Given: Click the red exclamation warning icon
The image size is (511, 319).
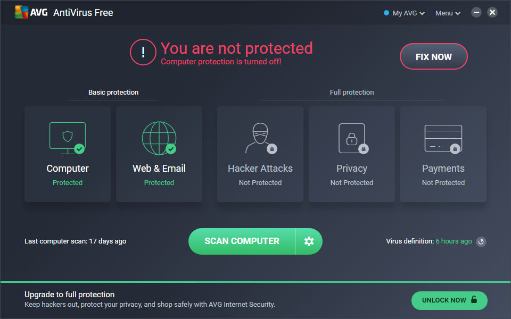Looking at the screenshot, I should coord(143,52).
